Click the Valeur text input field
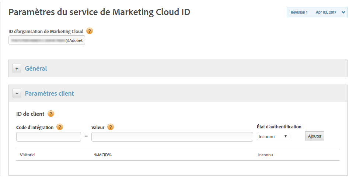This screenshot has width=349, height=178. [172, 137]
